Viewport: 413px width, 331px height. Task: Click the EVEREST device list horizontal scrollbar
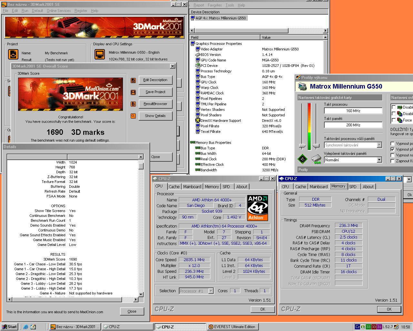click(259, 30)
